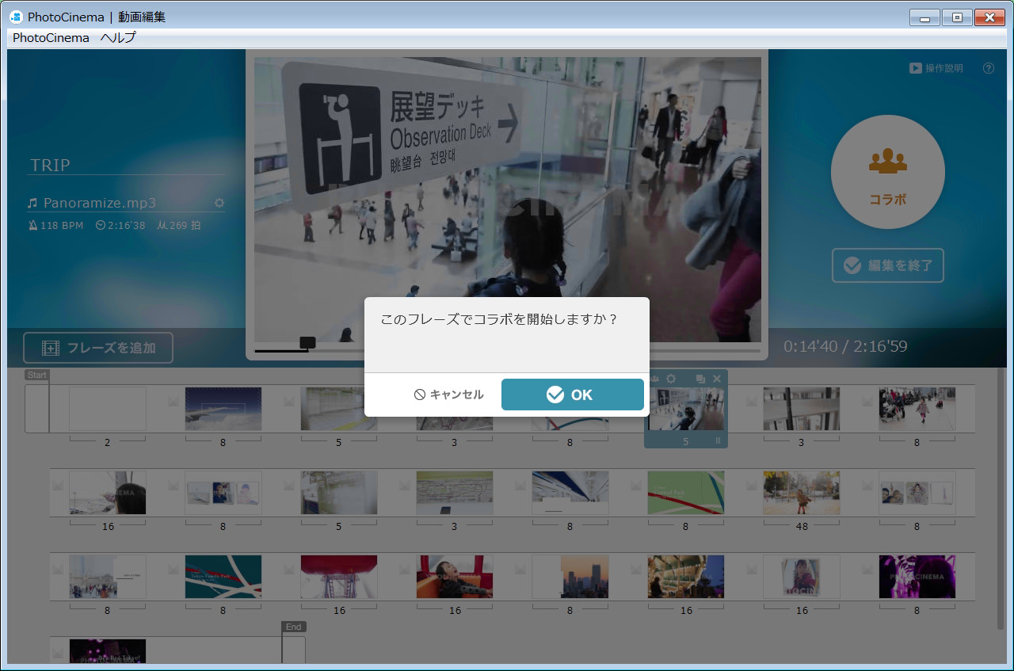Click transition icon before stroller crowd thumbnail
Viewport: 1014px width, 671px height.
click(x=867, y=402)
